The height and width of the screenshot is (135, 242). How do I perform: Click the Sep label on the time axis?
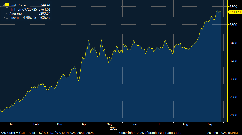(x=210, y=124)
